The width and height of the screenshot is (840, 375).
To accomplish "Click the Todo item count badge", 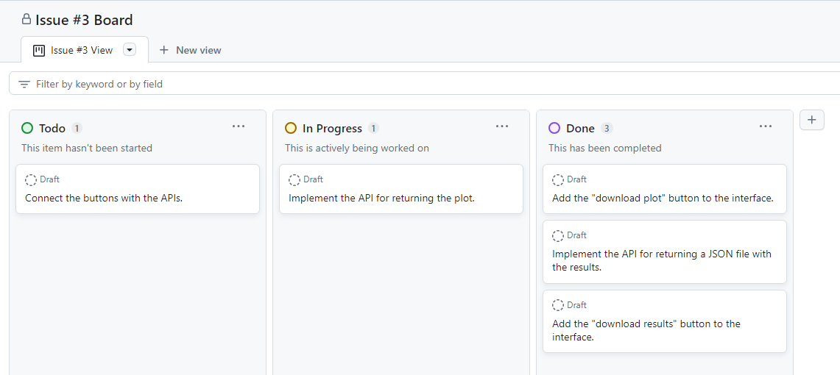I will [x=77, y=129].
